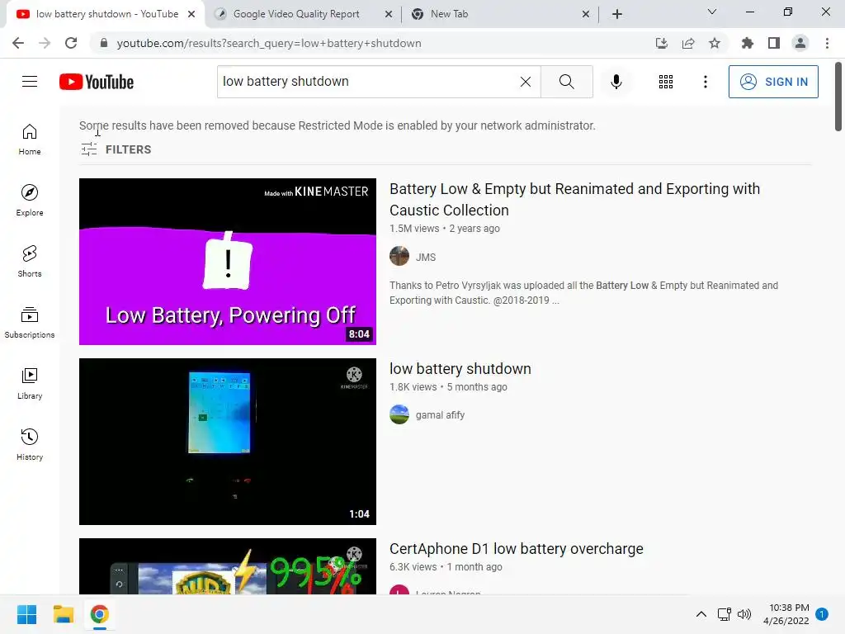Open the tab search dropdown arrow

click(712, 12)
